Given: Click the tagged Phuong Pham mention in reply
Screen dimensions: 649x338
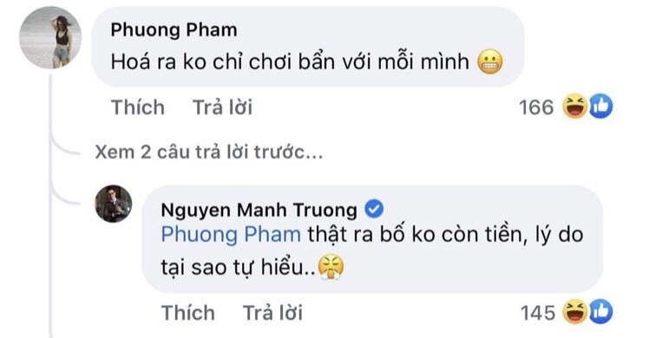Looking at the screenshot, I should [231, 234].
